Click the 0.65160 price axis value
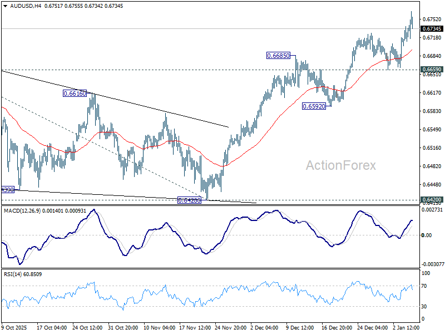This screenshot has width=445, height=334. (x=432, y=148)
